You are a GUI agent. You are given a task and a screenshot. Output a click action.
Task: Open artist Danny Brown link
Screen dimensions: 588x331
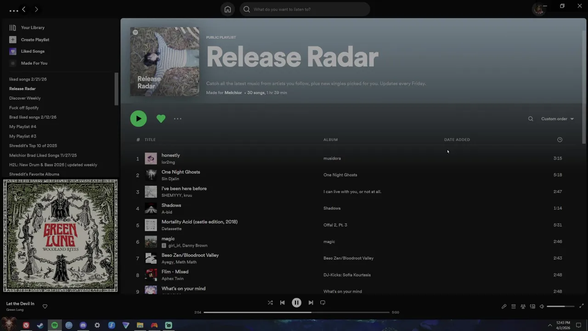tap(195, 245)
